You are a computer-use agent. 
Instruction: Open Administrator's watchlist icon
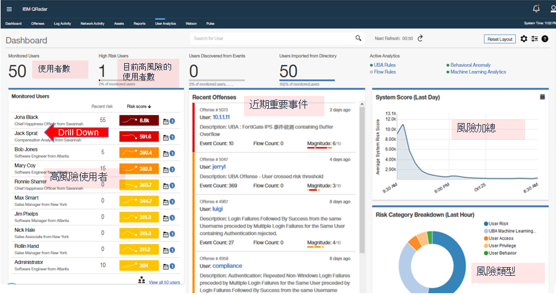(166, 267)
